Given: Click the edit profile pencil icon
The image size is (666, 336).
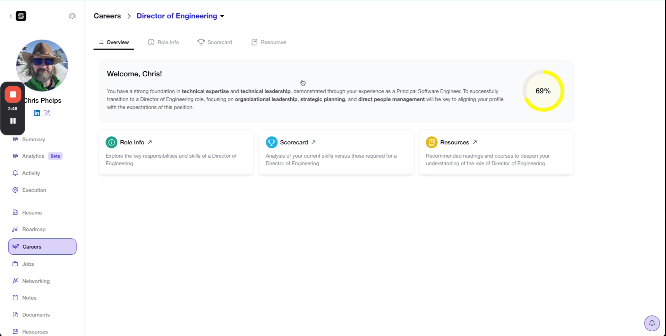Looking at the screenshot, I should click(47, 113).
